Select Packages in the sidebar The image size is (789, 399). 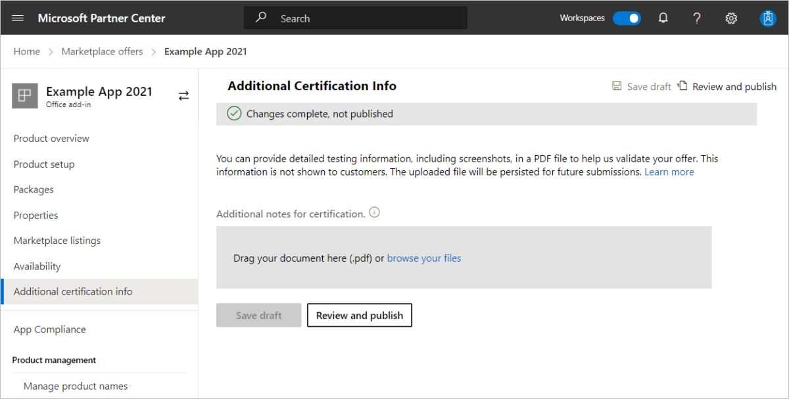(34, 190)
